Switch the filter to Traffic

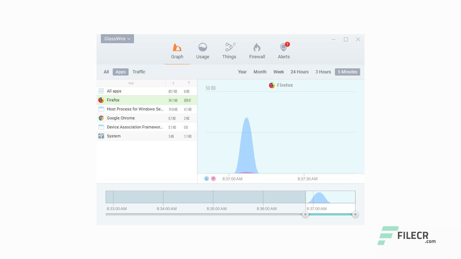click(139, 72)
